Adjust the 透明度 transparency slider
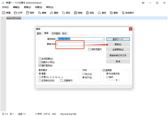 click(116, 80)
